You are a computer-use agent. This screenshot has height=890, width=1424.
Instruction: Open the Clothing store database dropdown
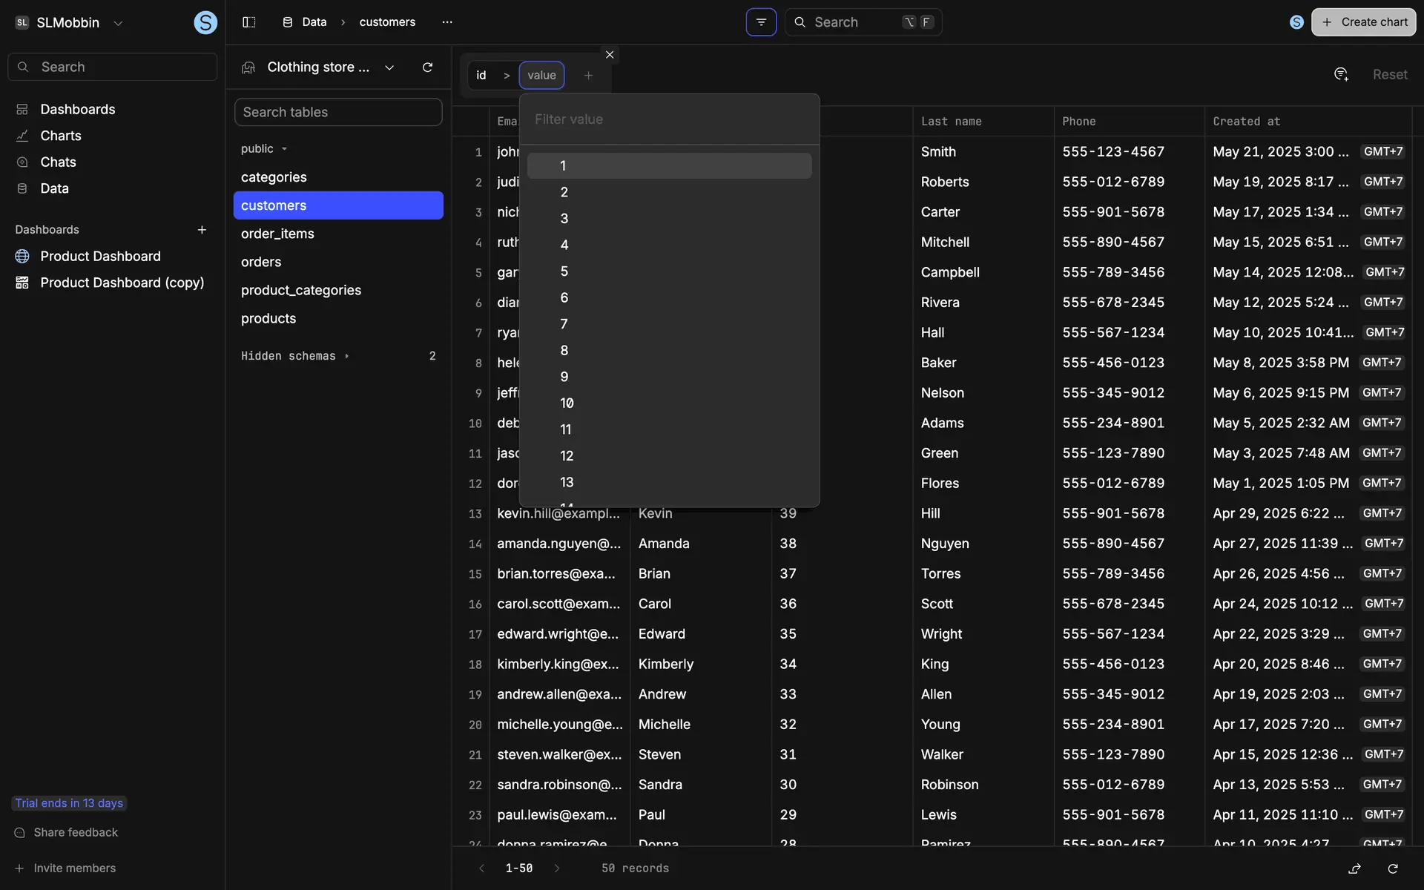pyautogui.click(x=389, y=67)
